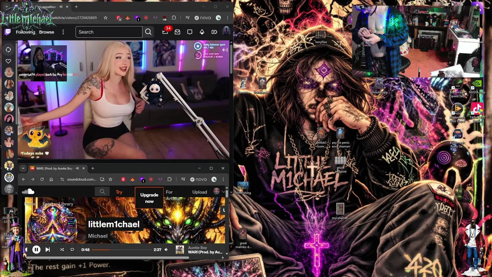Open Chrome three-dot menu in Twitch window
The image size is (492, 277).
click(x=228, y=18)
